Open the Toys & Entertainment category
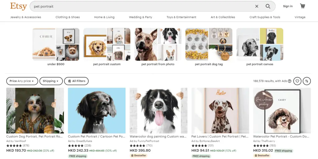Image resolution: width=318 pixels, height=159 pixels. click(181, 17)
